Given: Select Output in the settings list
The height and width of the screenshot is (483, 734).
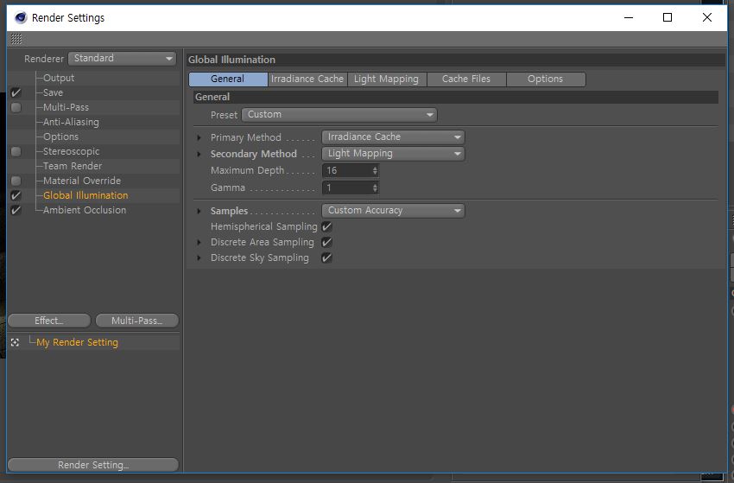Looking at the screenshot, I should tap(59, 79).
